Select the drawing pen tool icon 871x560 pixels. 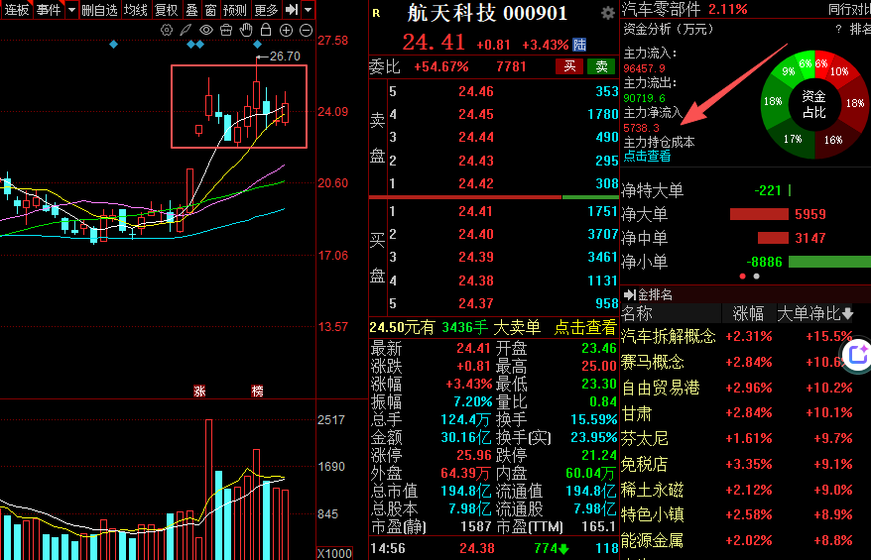187,31
